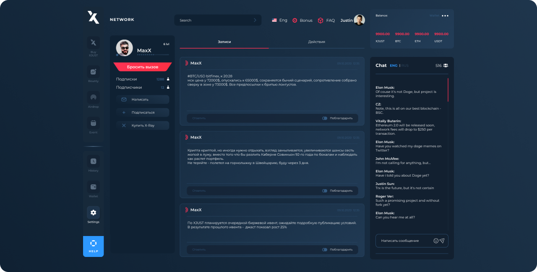
Task: Toggle Поблагодарить on the BTC/USD post
Action: (325, 118)
